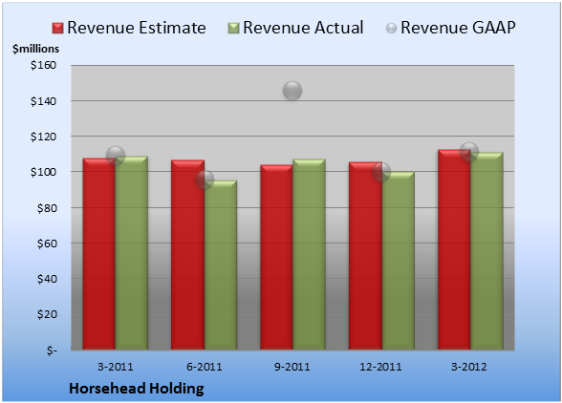Image resolution: width=562 pixels, height=403 pixels.
Task: Select the red estimate bar for 9-2011
Action: [x=276, y=257]
